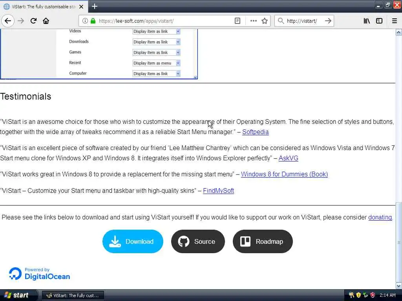Click the taskbar clock showing 2:14 AM
The width and height of the screenshot is (402, 301).
click(387, 295)
